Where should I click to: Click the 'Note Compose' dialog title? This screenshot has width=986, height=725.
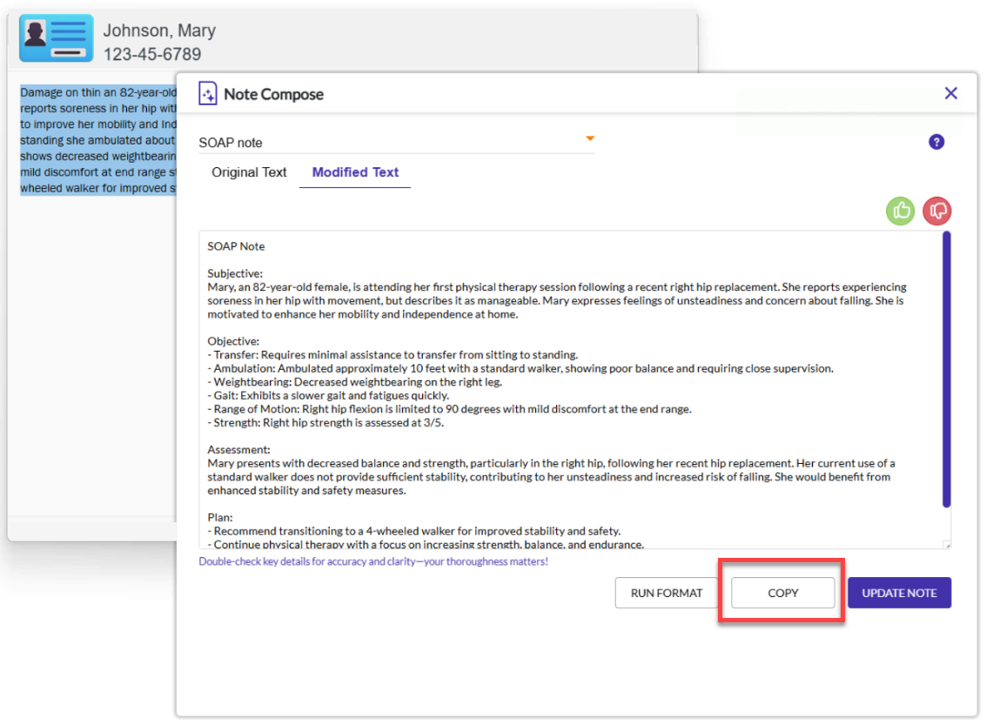(x=273, y=94)
